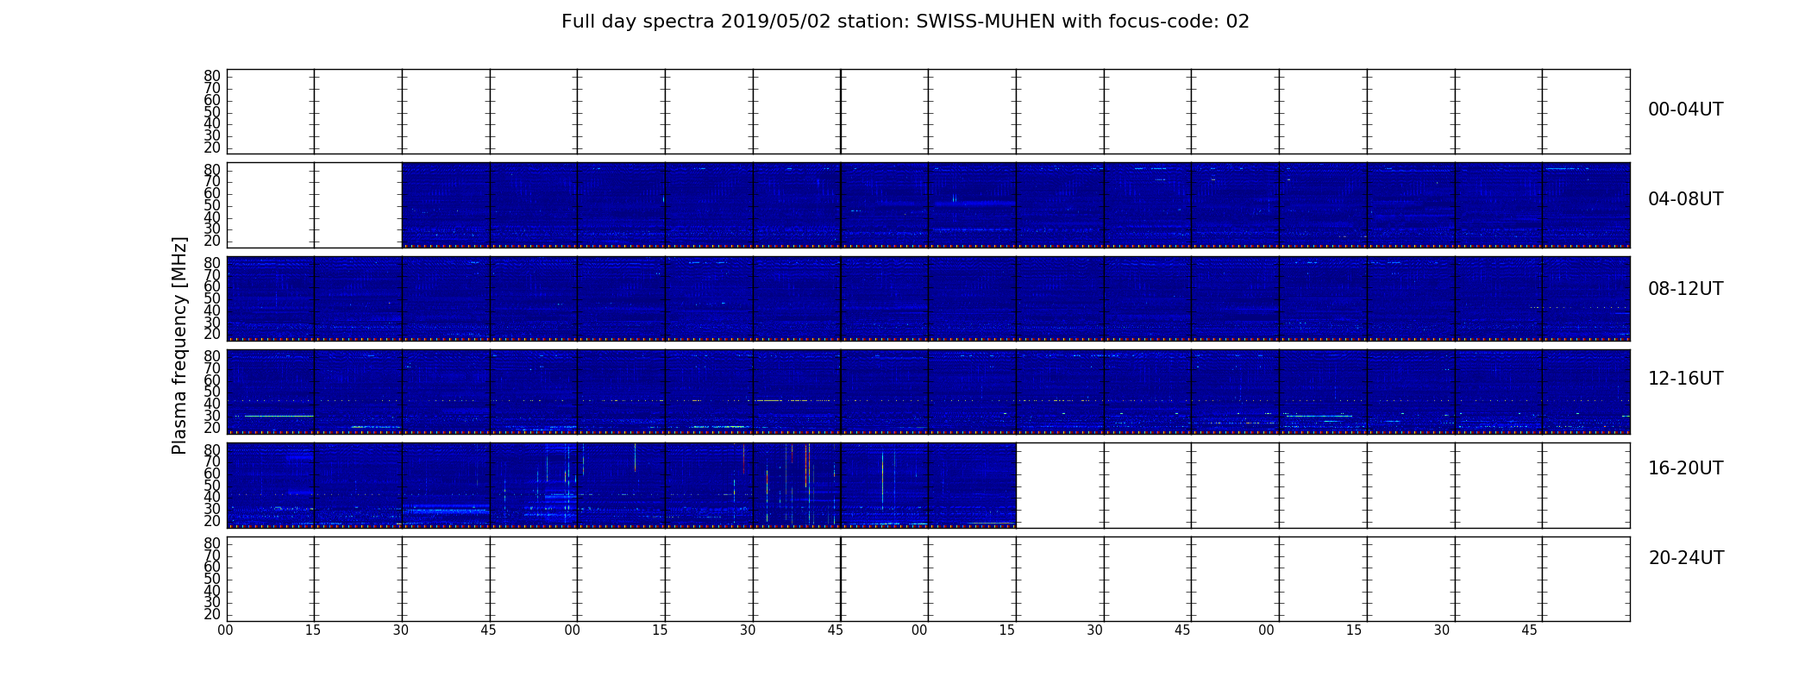The image size is (1811, 690).
Task: Click the rightmost 45 label on the bottom axis
Action: pyautogui.click(x=1529, y=630)
